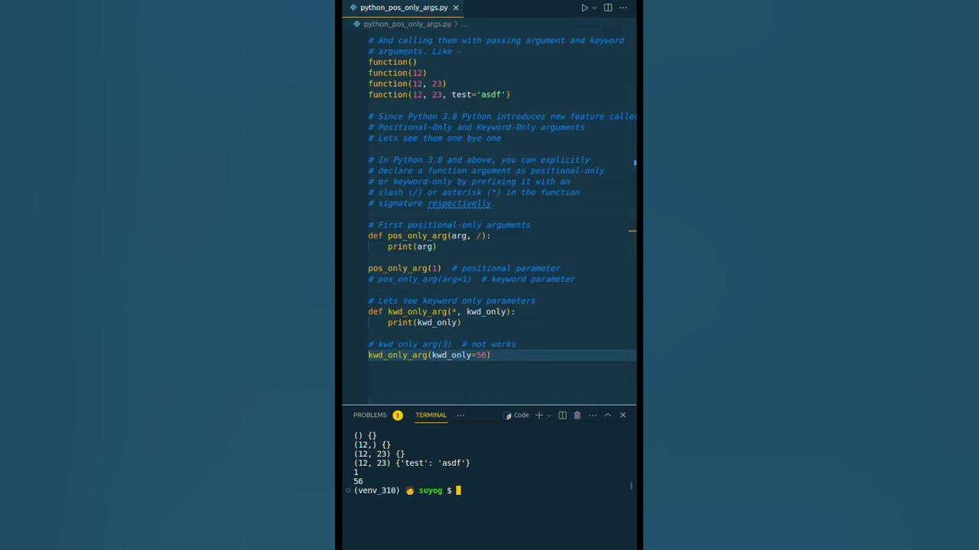Run the Python file with play icon
Viewport: 979px width, 550px height.
pos(584,8)
